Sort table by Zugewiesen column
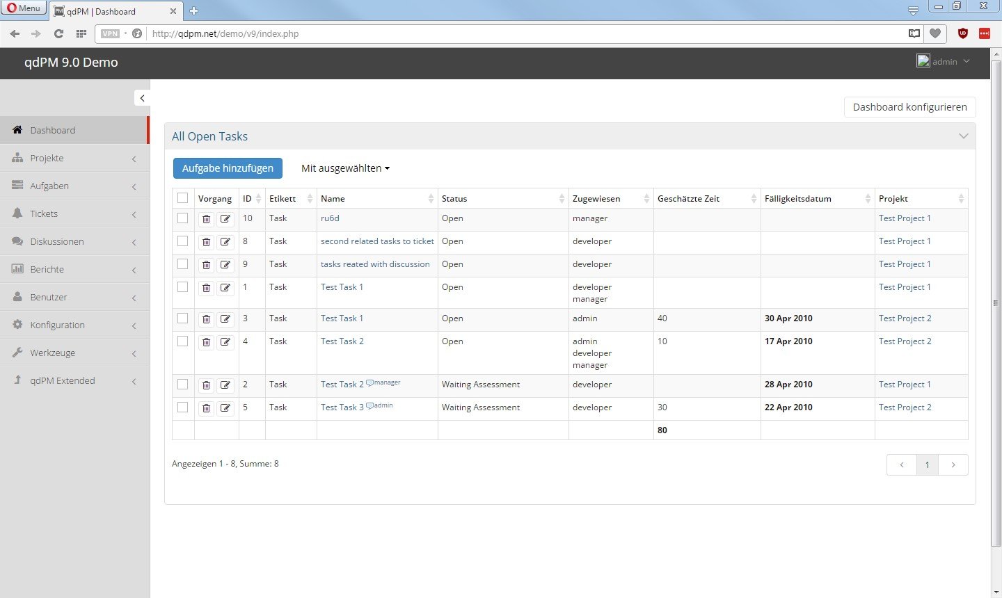 [611, 199]
